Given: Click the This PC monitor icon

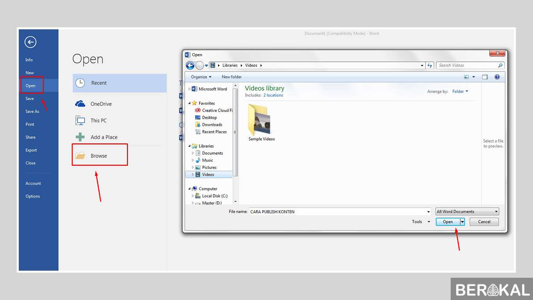Looking at the screenshot, I should (80, 120).
